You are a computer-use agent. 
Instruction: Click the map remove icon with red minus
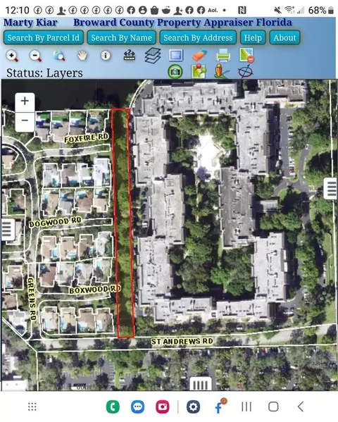[246, 55]
